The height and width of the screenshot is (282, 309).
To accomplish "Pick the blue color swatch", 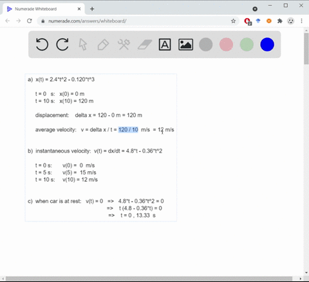I will pos(267,44).
